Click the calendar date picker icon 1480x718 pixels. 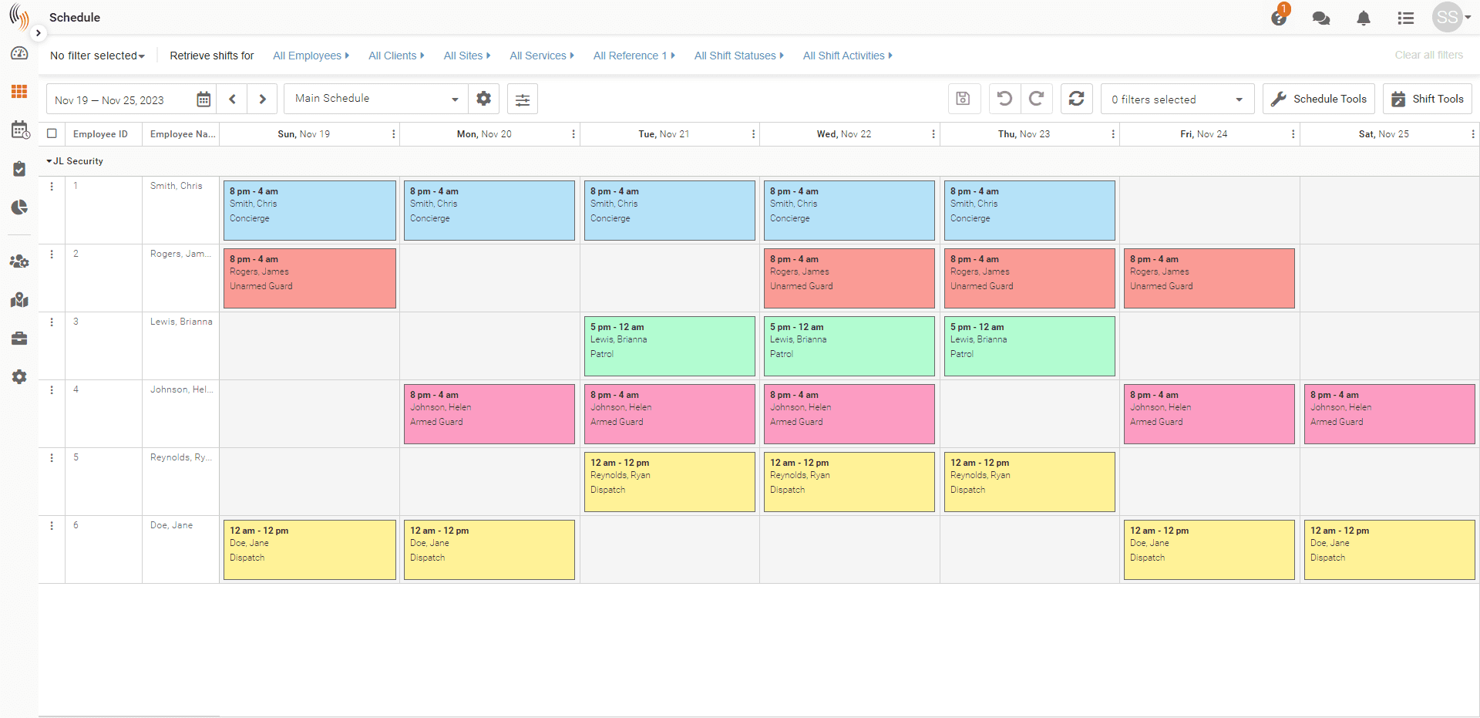[x=203, y=99]
